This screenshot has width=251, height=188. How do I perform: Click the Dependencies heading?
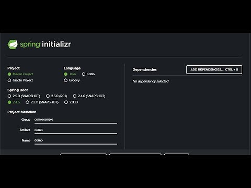(144, 69)
